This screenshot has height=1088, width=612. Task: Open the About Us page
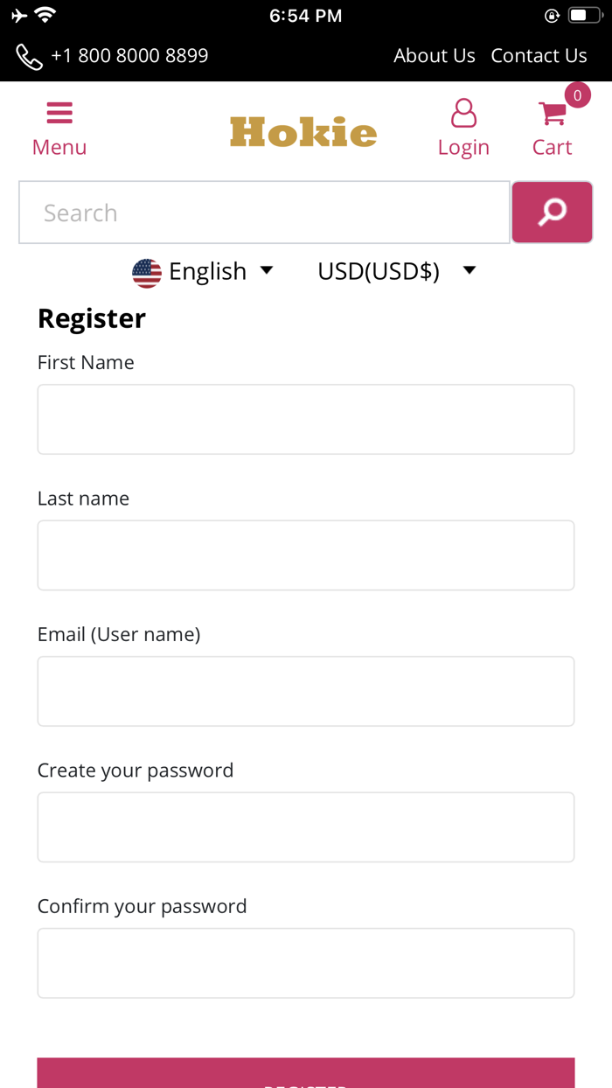tap(434, 56)
